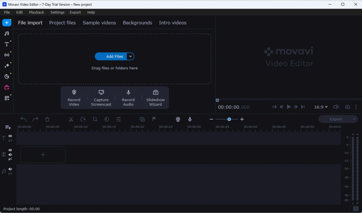Open the Import tab plus icon
The height and width of the screenshot is (213, 362).
(x=7, y=23)
